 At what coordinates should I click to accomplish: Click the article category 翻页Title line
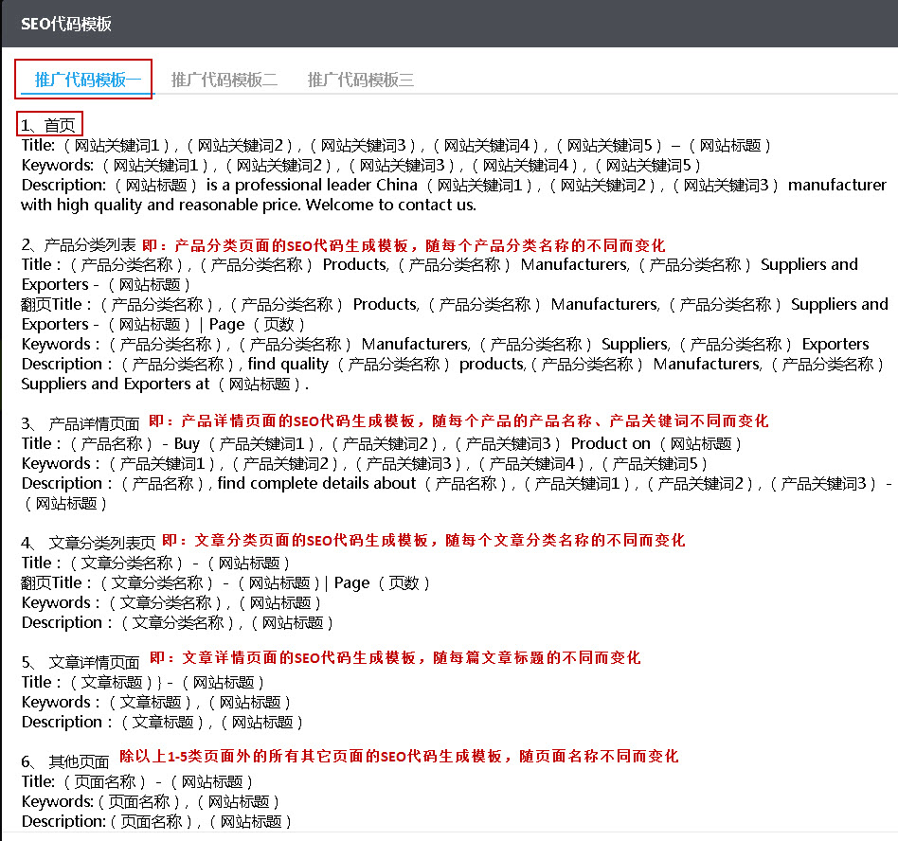[225, 582]
